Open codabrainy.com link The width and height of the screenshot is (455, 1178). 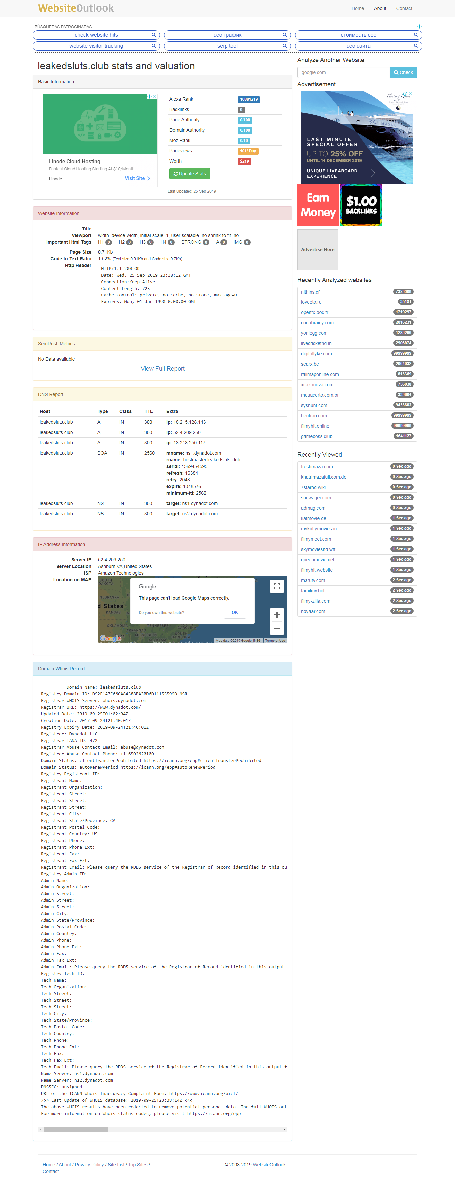[317, 323]
